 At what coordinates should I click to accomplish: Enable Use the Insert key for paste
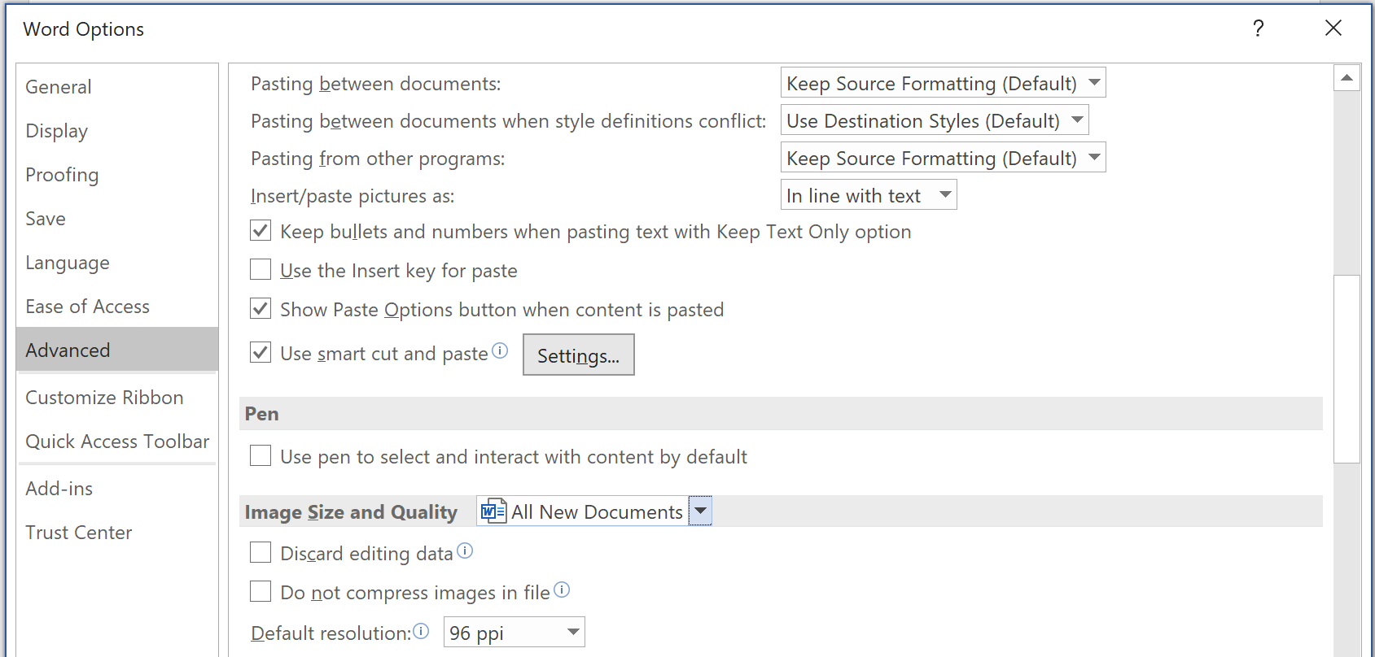pos(261,270)
